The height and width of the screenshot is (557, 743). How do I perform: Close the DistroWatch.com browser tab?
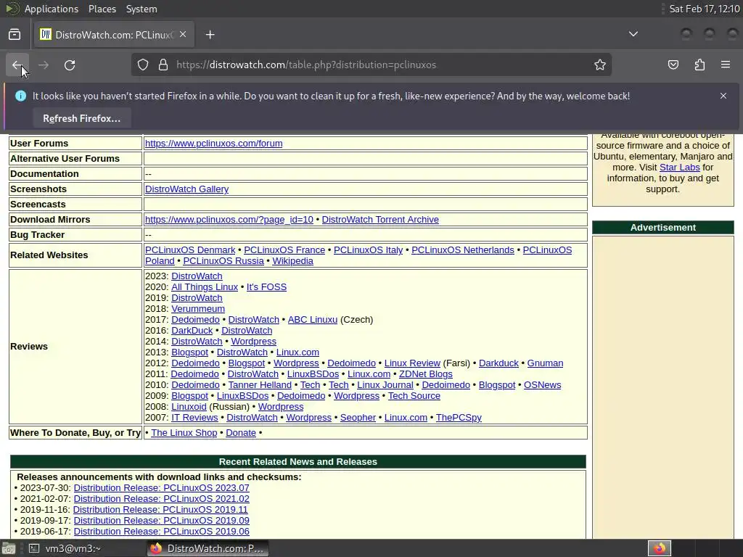(183, 35)
